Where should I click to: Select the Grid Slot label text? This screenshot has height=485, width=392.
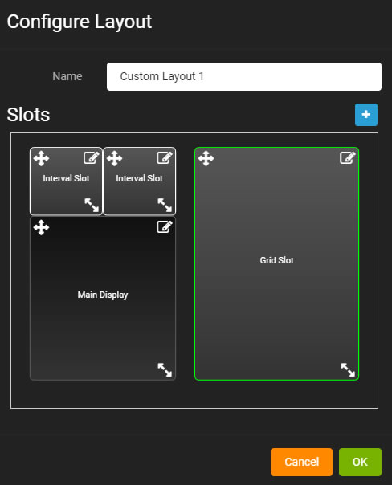(x=277, y=260)
